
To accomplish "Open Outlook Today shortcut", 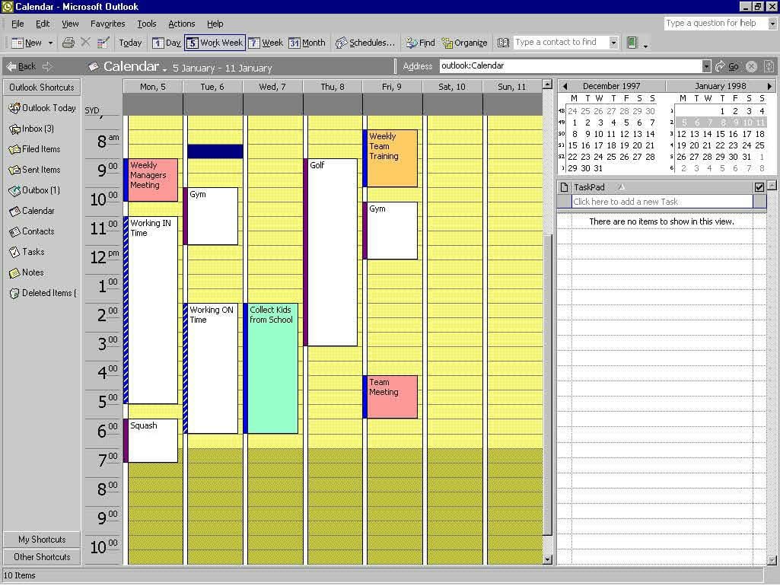I will (x=42, y=107).
